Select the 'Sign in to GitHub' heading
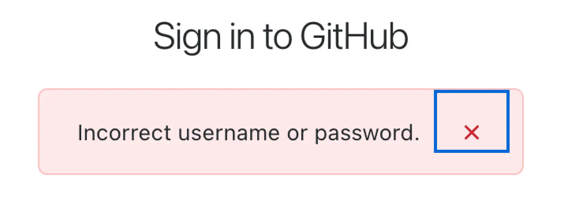The height and width of the screenshot is (197, 568). [280, 37]
